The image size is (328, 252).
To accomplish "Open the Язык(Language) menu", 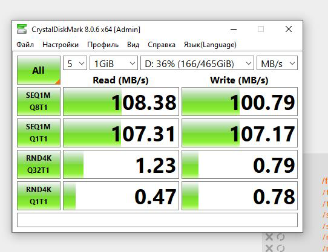I will 210,45.
